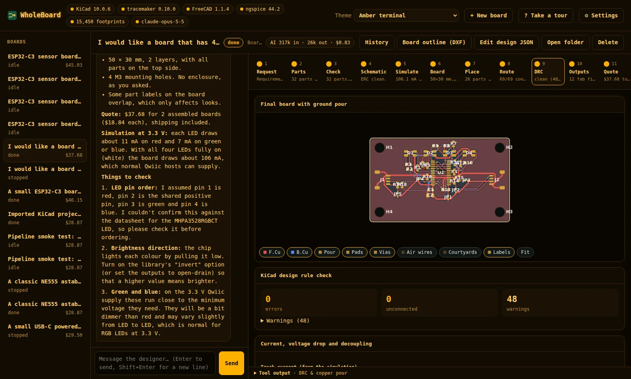The image size is (631, 379).
Task: Toggle the B.Cu layer visibility
Action: click(x=299, y=252)
